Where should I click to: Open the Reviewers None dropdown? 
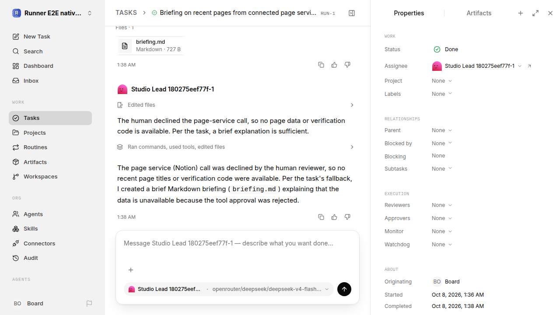(442, 205)
